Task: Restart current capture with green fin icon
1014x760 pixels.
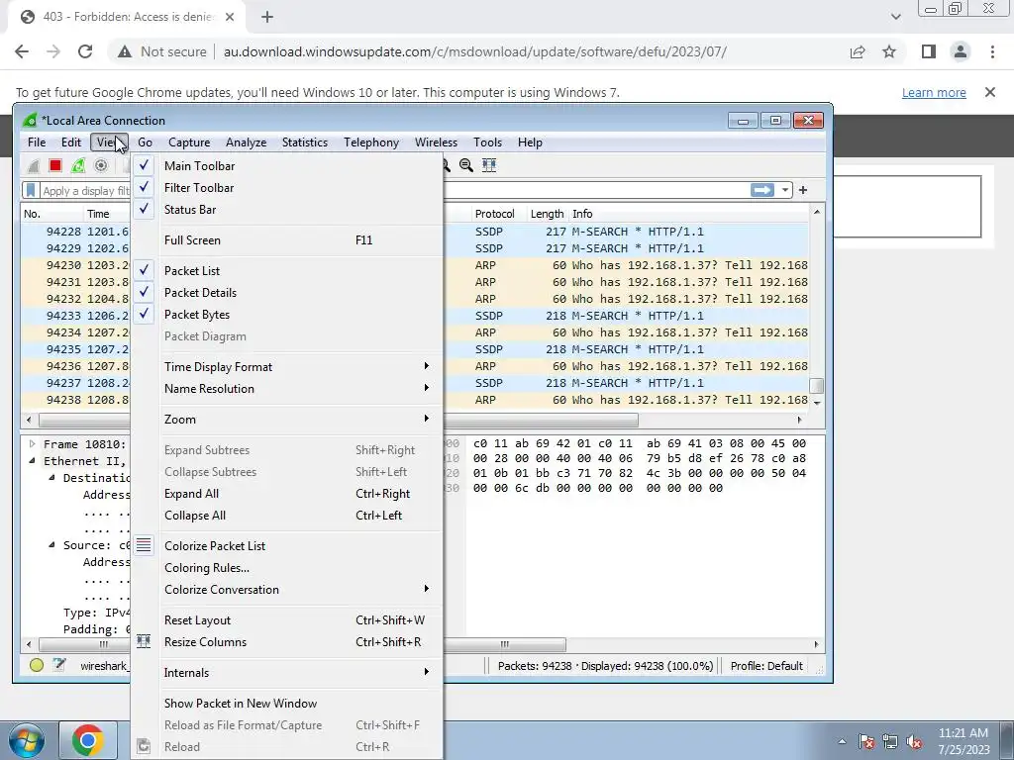Action: [x=78, y=165]
